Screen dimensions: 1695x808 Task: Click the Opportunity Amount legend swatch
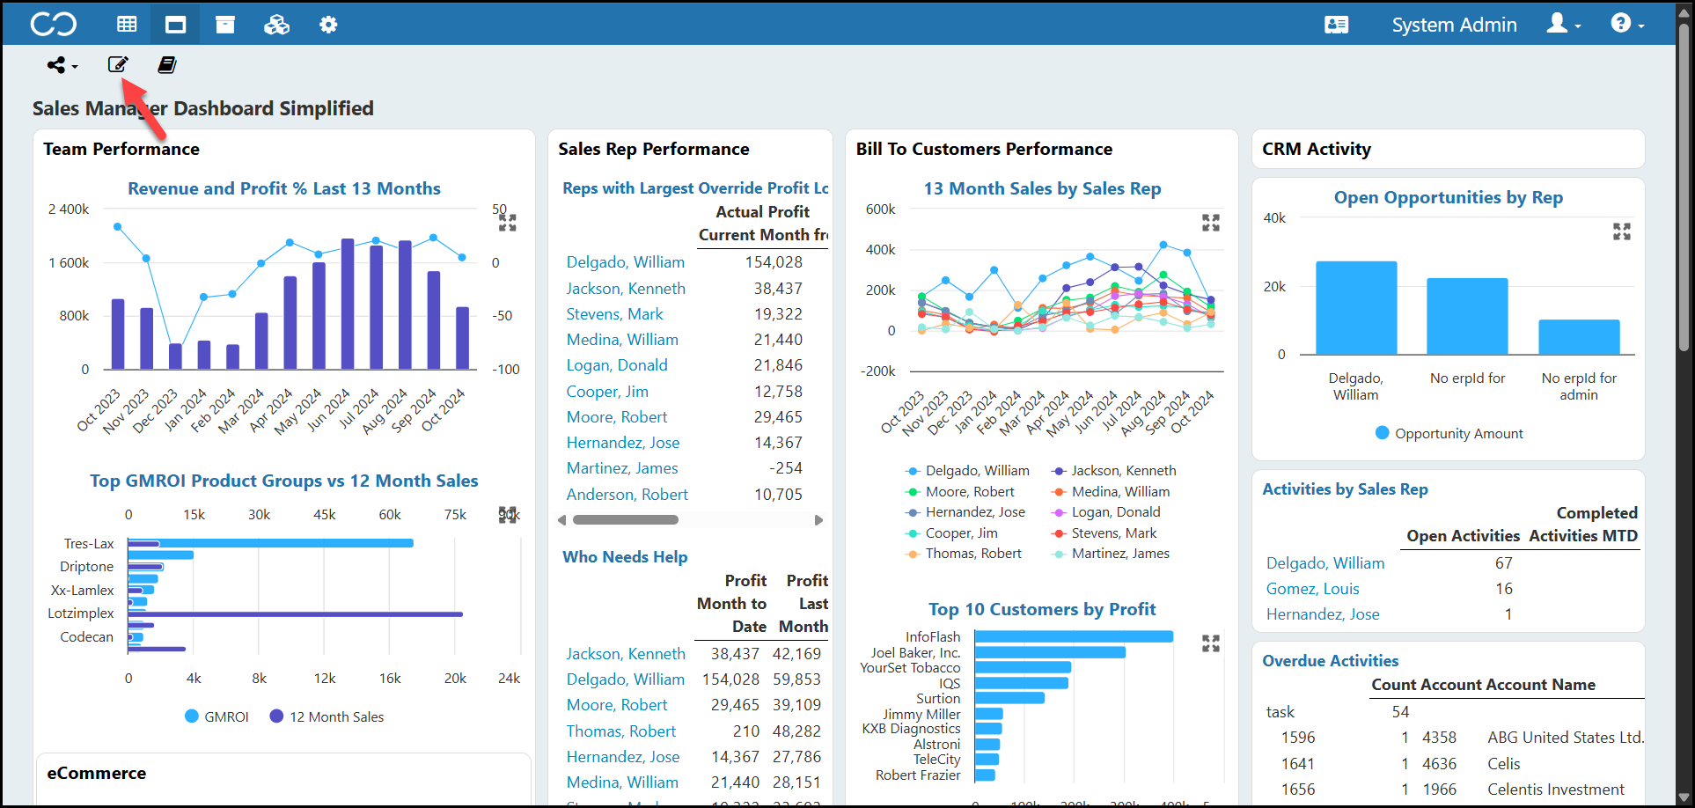(1382, 433)
